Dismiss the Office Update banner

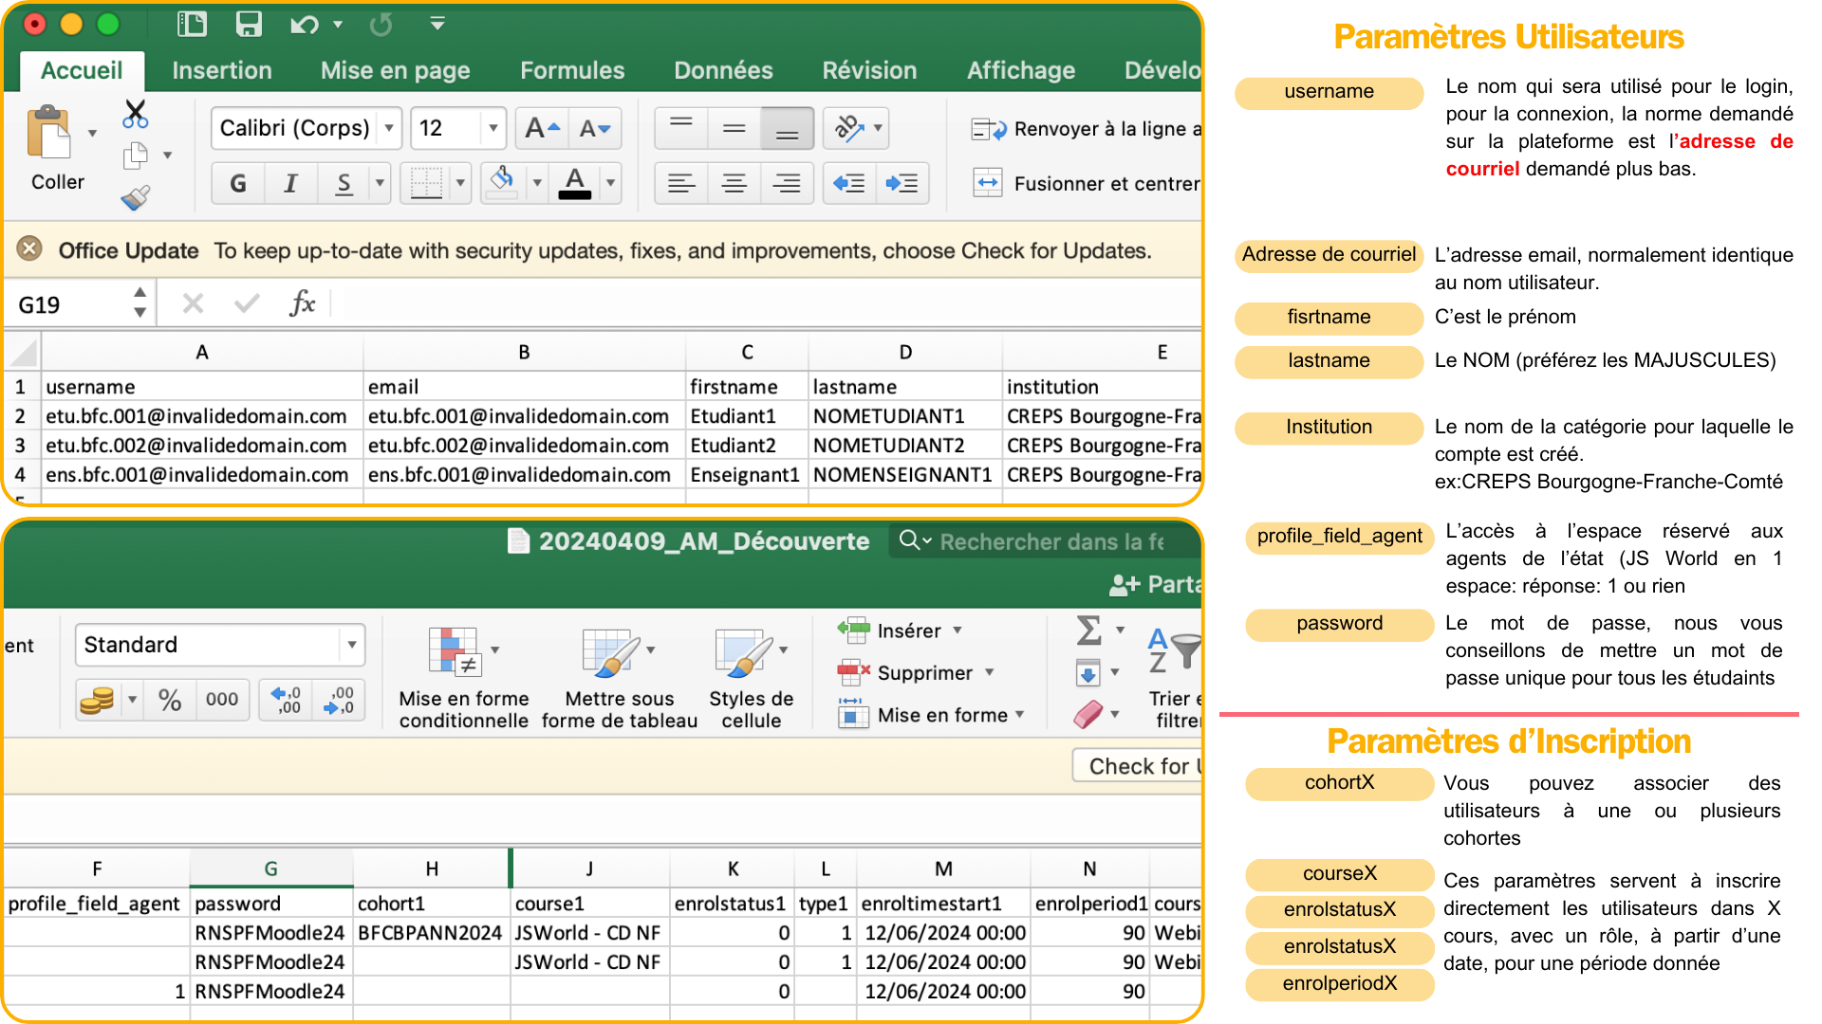pyautogui.click(x=29, y=249)
